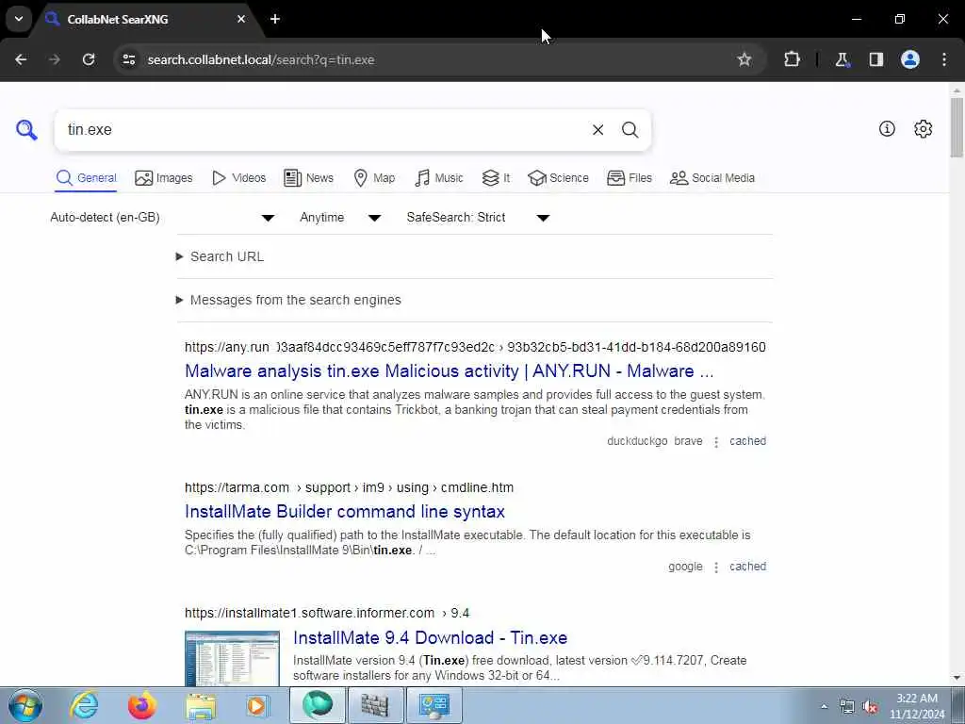Open options dots beside duckduckgo brave

click(716, 442)
